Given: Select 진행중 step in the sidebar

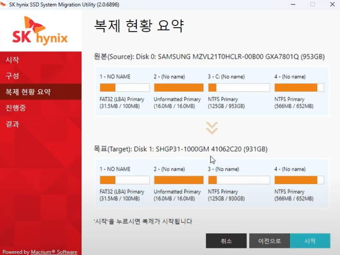Looking at the screenshot, I should pos(41,108).
